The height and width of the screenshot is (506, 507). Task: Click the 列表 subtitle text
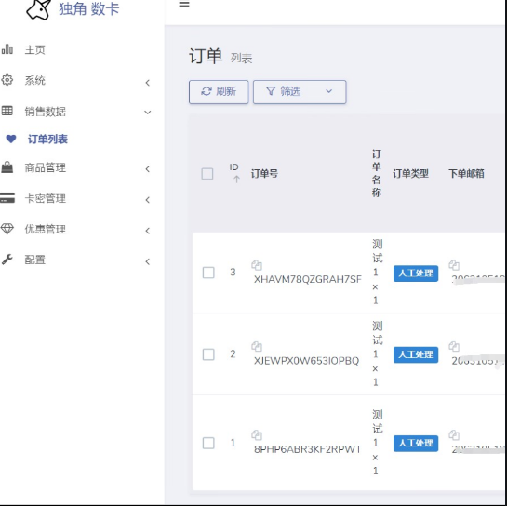pos(241,59)
